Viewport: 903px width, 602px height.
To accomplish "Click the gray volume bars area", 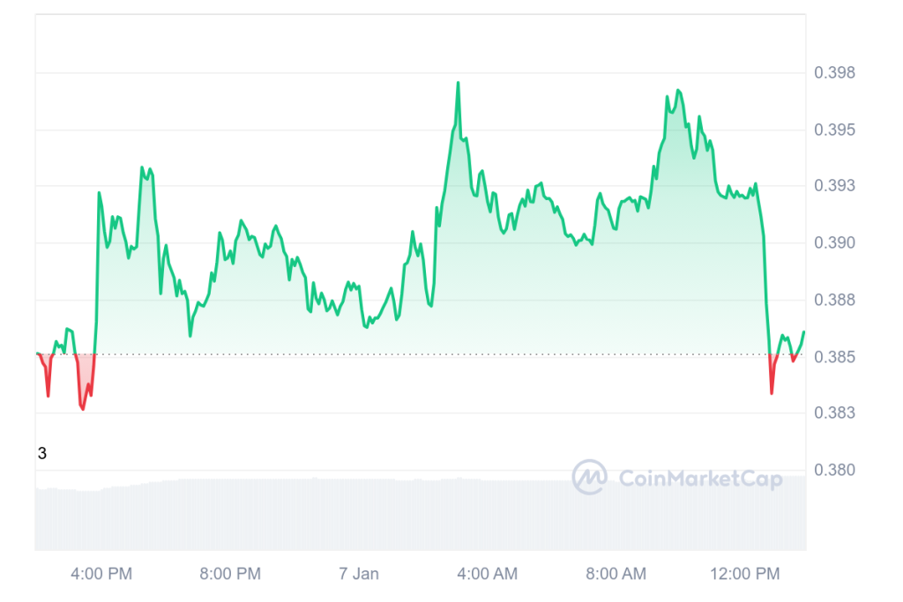I will (x=421, y=513).
